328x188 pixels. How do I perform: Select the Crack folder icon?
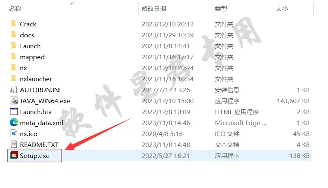13,24
